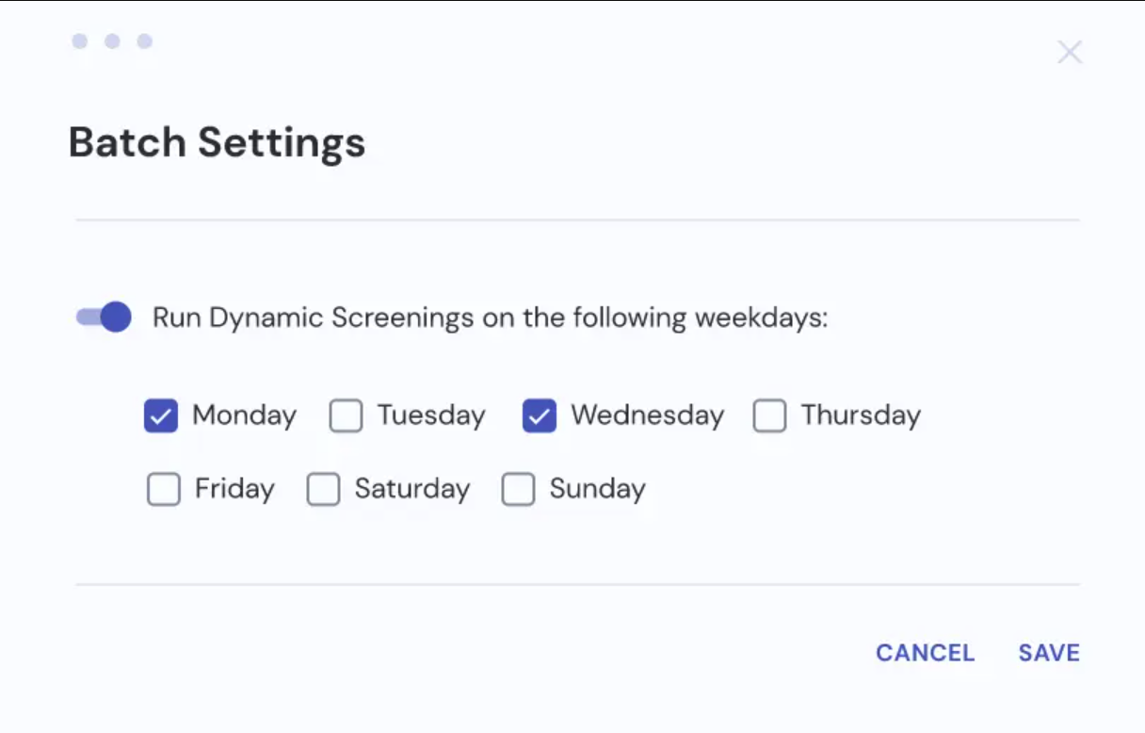Mark the Sunday checkbox
This screenshot has height=733, width=1145.
click(x=518, y=489)
